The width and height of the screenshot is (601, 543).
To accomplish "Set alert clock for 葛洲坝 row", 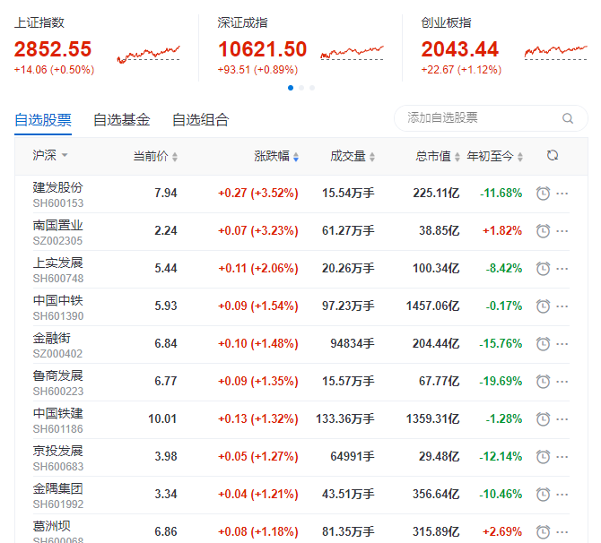I will [543, 532].
